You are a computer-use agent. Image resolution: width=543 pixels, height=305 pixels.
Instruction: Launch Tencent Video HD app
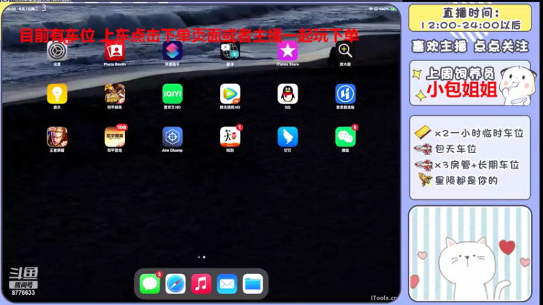(230, 94)
